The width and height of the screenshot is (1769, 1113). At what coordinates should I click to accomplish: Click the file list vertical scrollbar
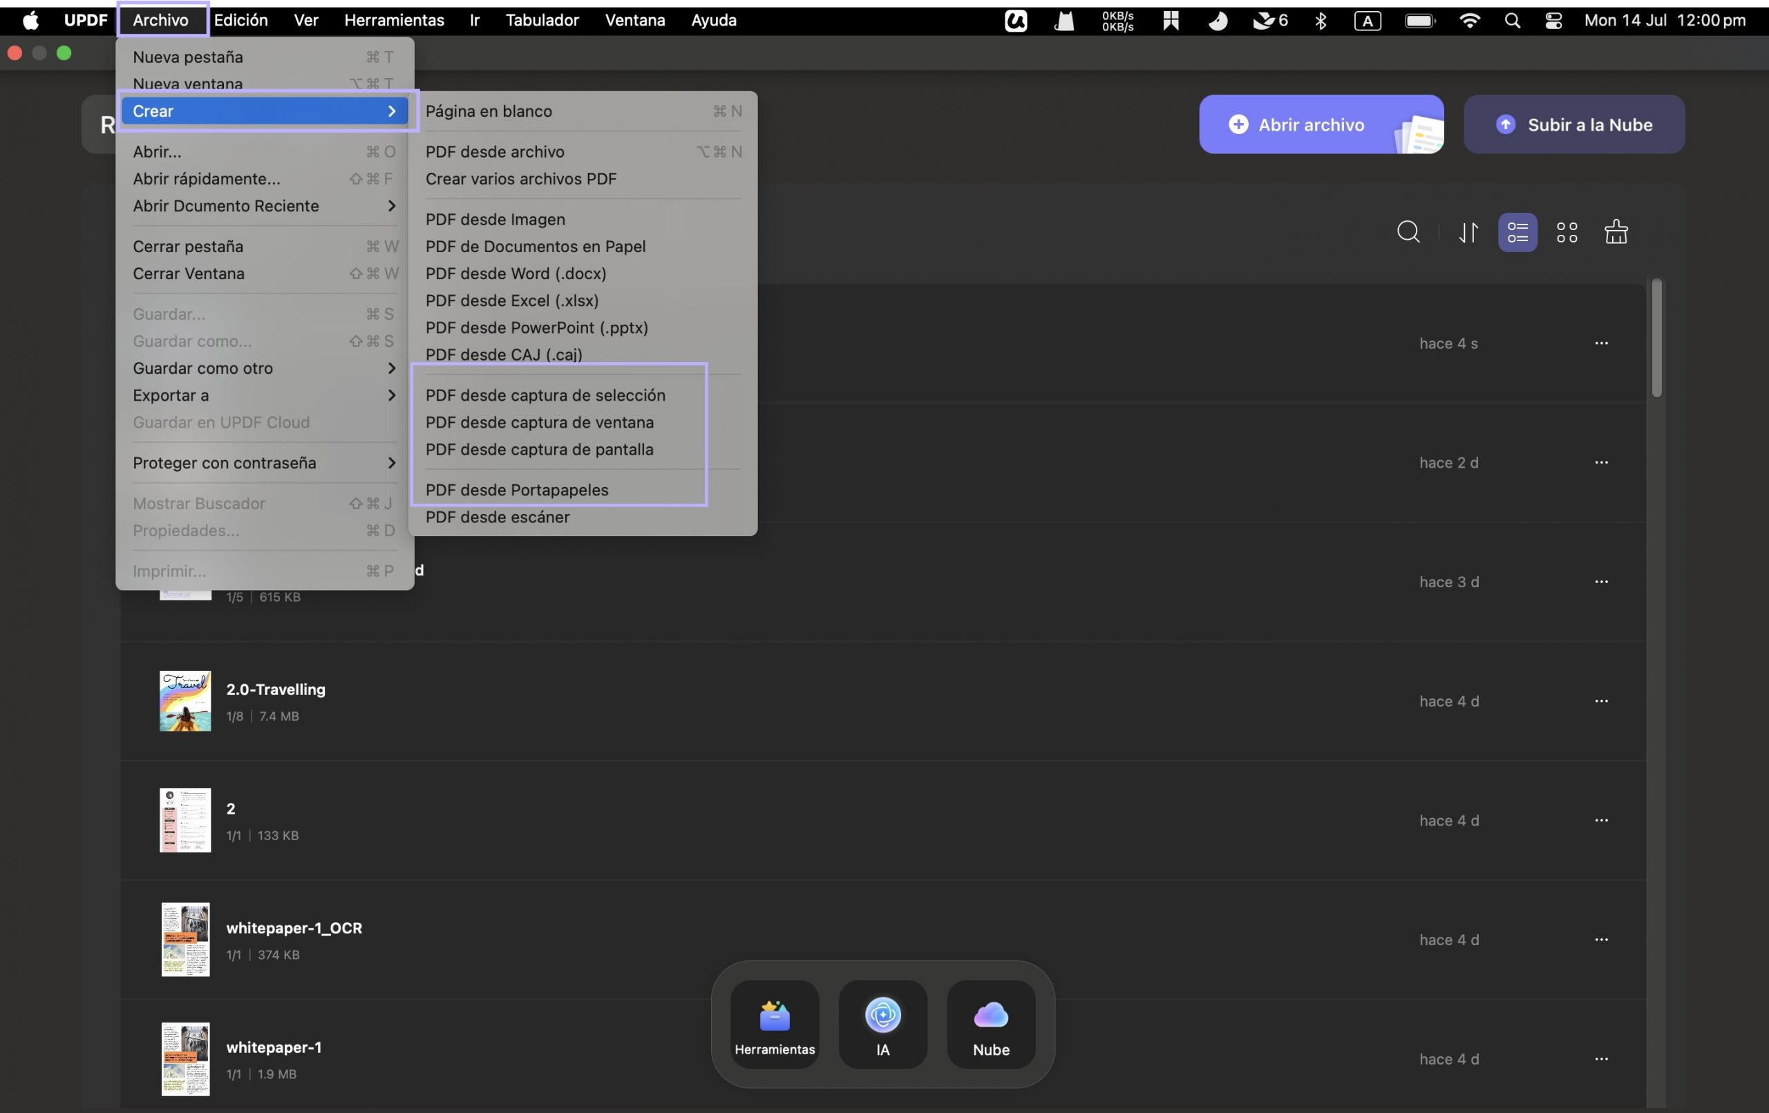tap(1656, 339)
